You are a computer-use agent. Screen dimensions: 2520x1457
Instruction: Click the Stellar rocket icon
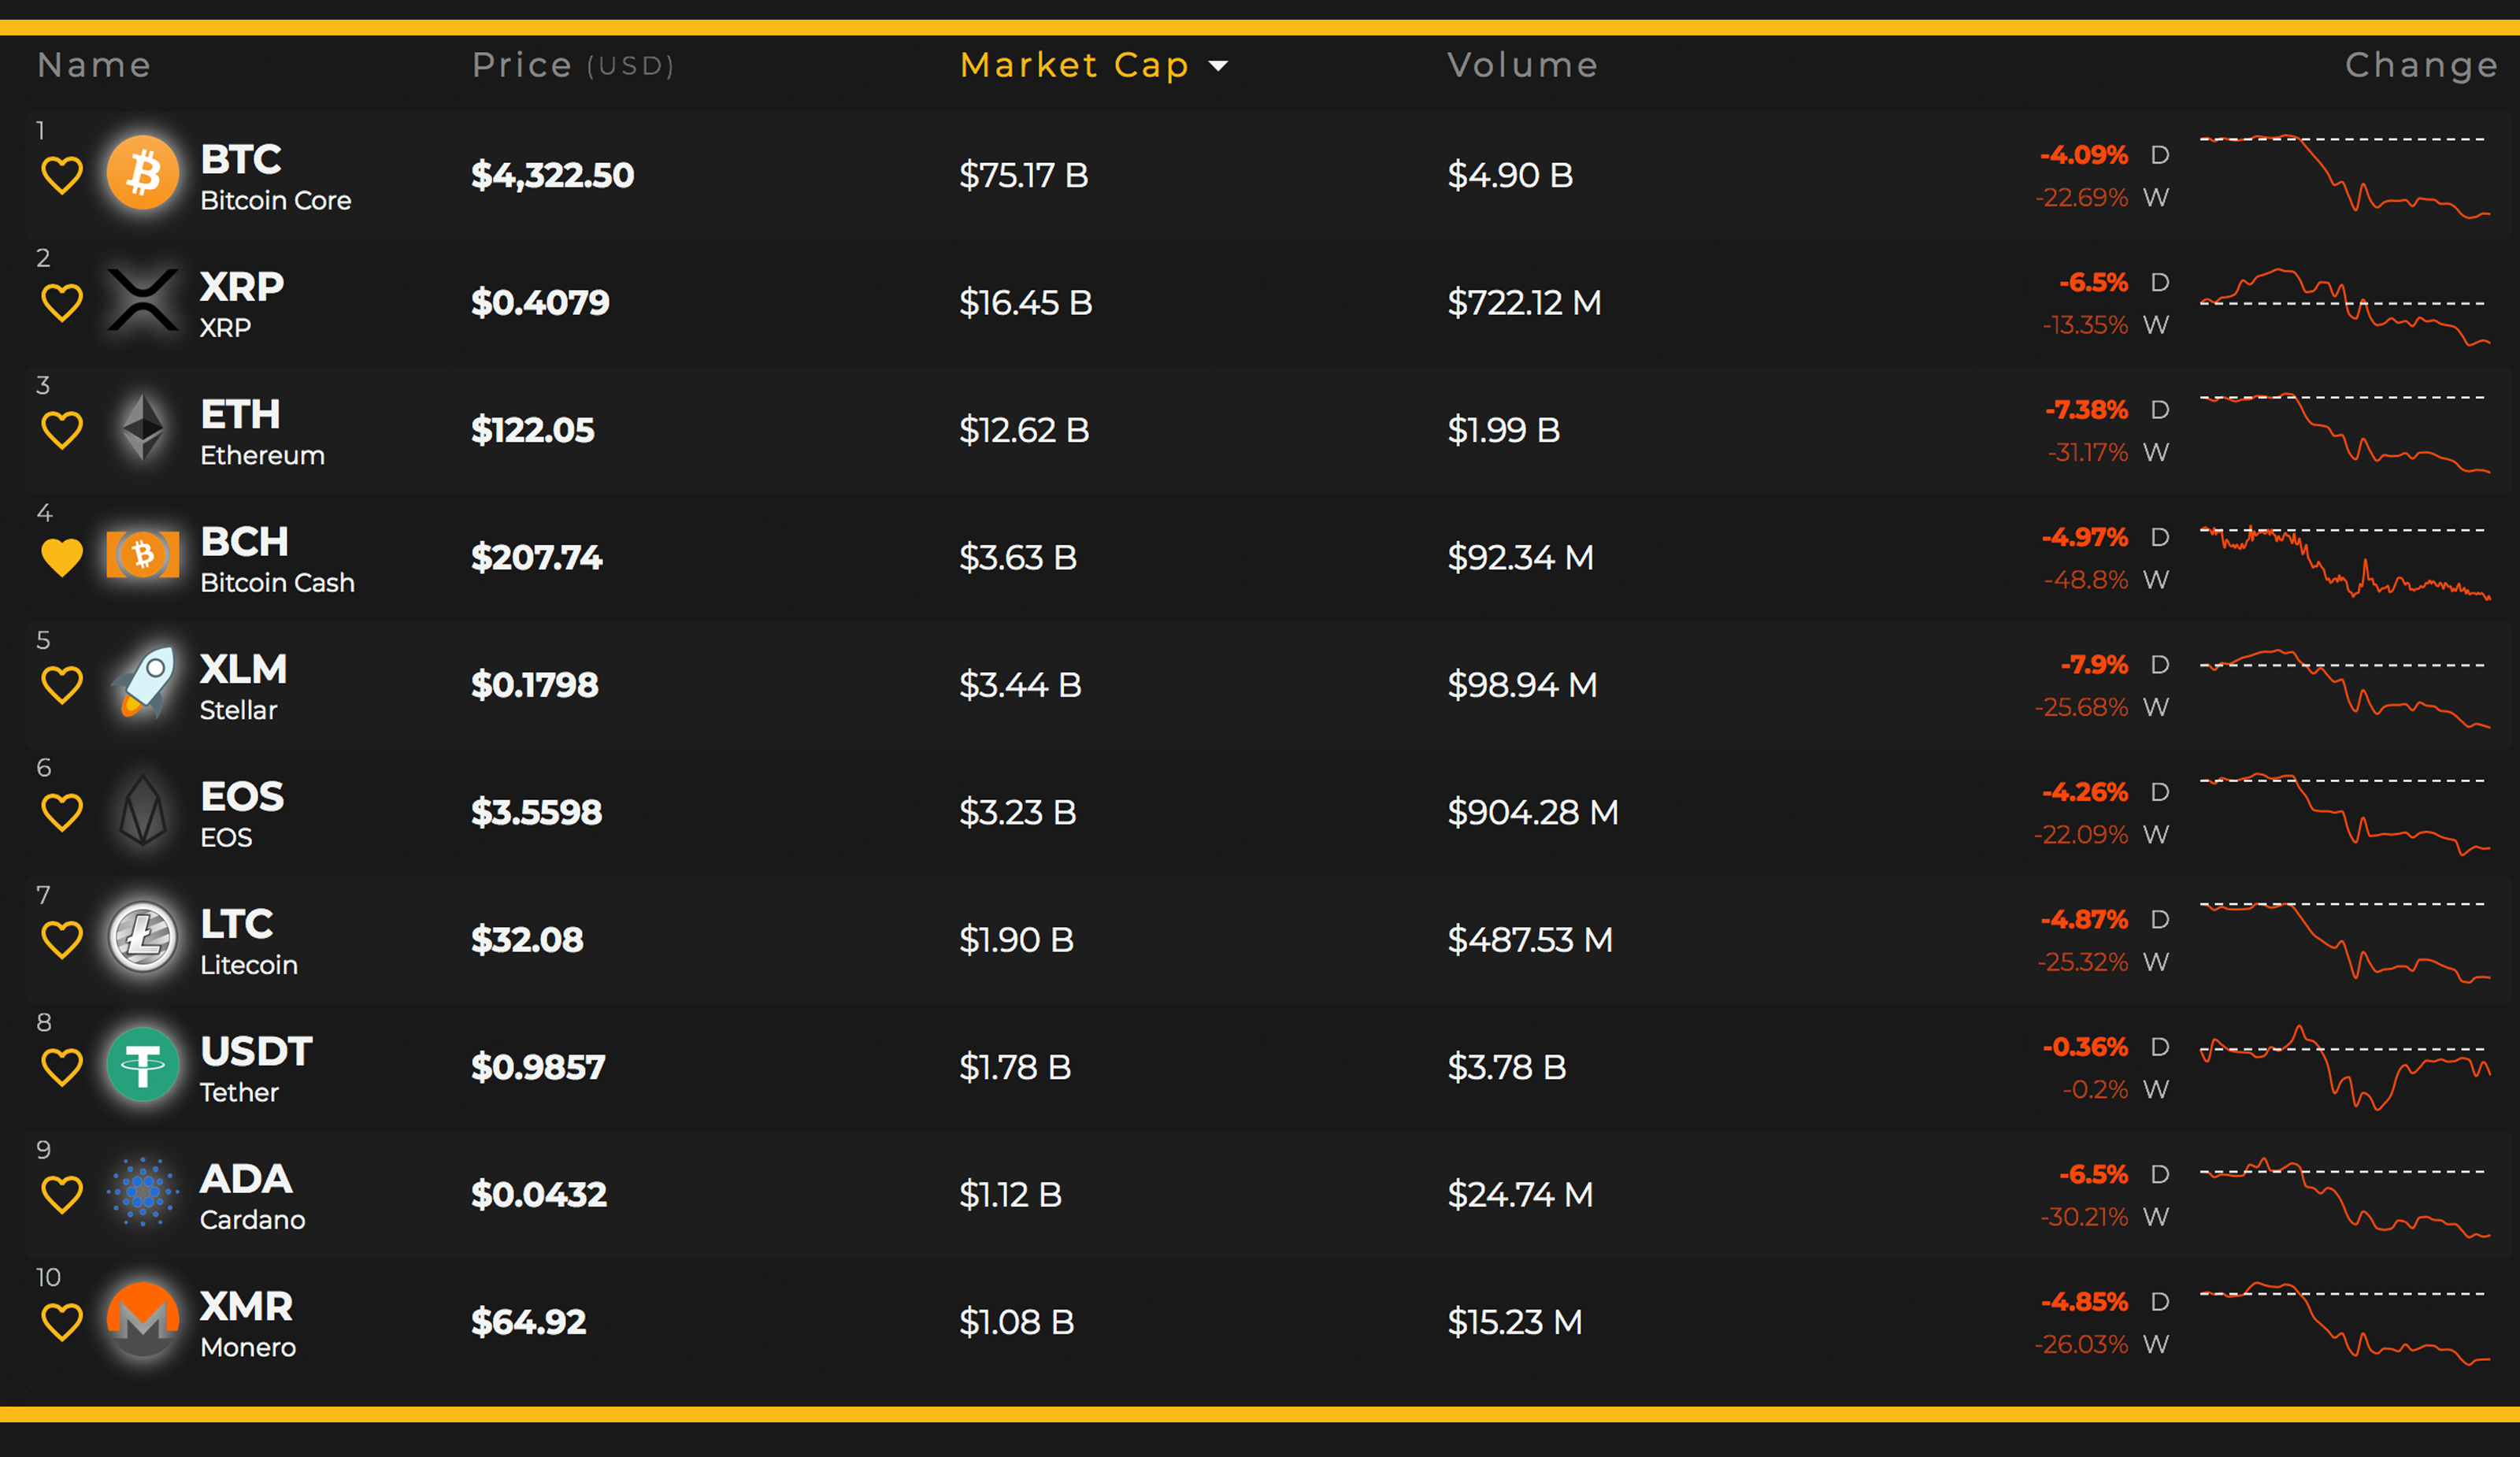tap(143, 682)
